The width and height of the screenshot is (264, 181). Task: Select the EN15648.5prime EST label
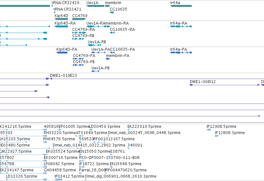[x=126, y=164]
